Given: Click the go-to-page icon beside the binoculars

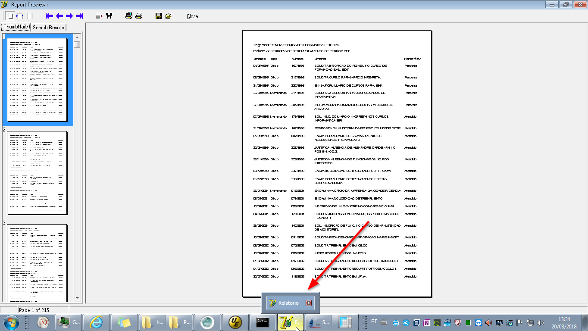Looking at the screenshot, I should (99, 16).
